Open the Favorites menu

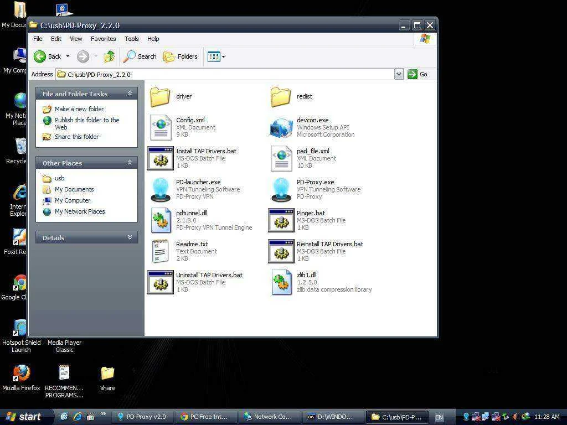coord(103,39)
